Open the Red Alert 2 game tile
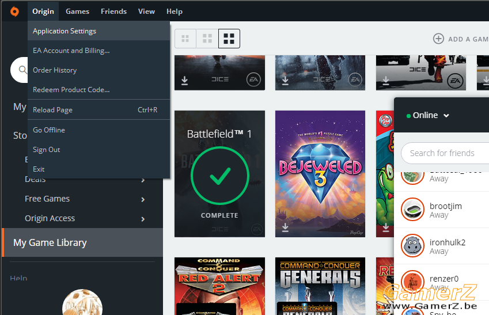The height and width of the screenshot is (315, 489). tap(219, 286)
